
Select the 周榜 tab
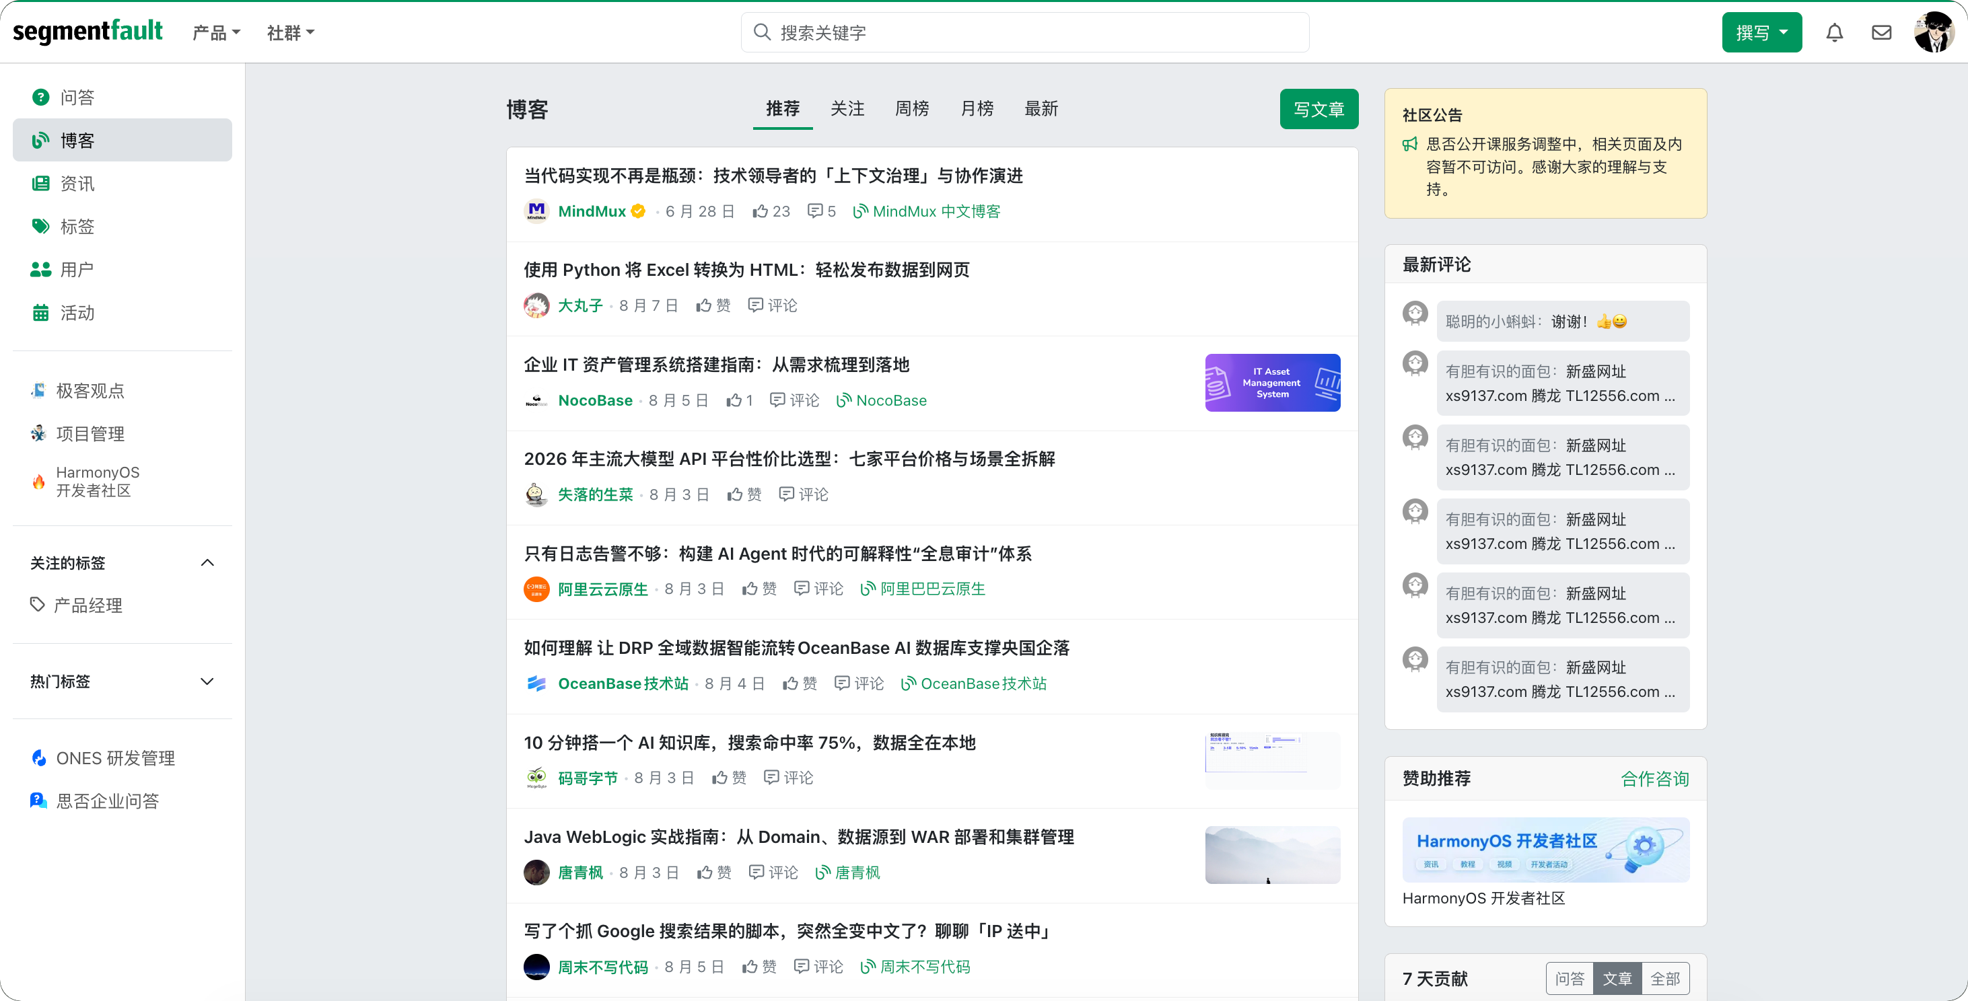[912, 108]
